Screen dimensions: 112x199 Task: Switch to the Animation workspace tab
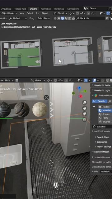coord(46,9)
